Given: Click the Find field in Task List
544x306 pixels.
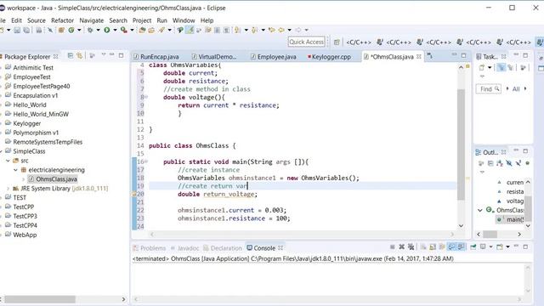Looking at the screenshot, I should [489, 89].
